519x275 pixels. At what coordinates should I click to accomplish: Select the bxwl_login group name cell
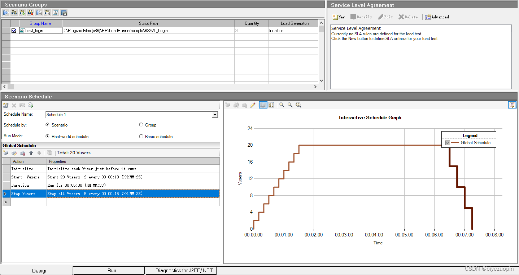tap(40, 31)
